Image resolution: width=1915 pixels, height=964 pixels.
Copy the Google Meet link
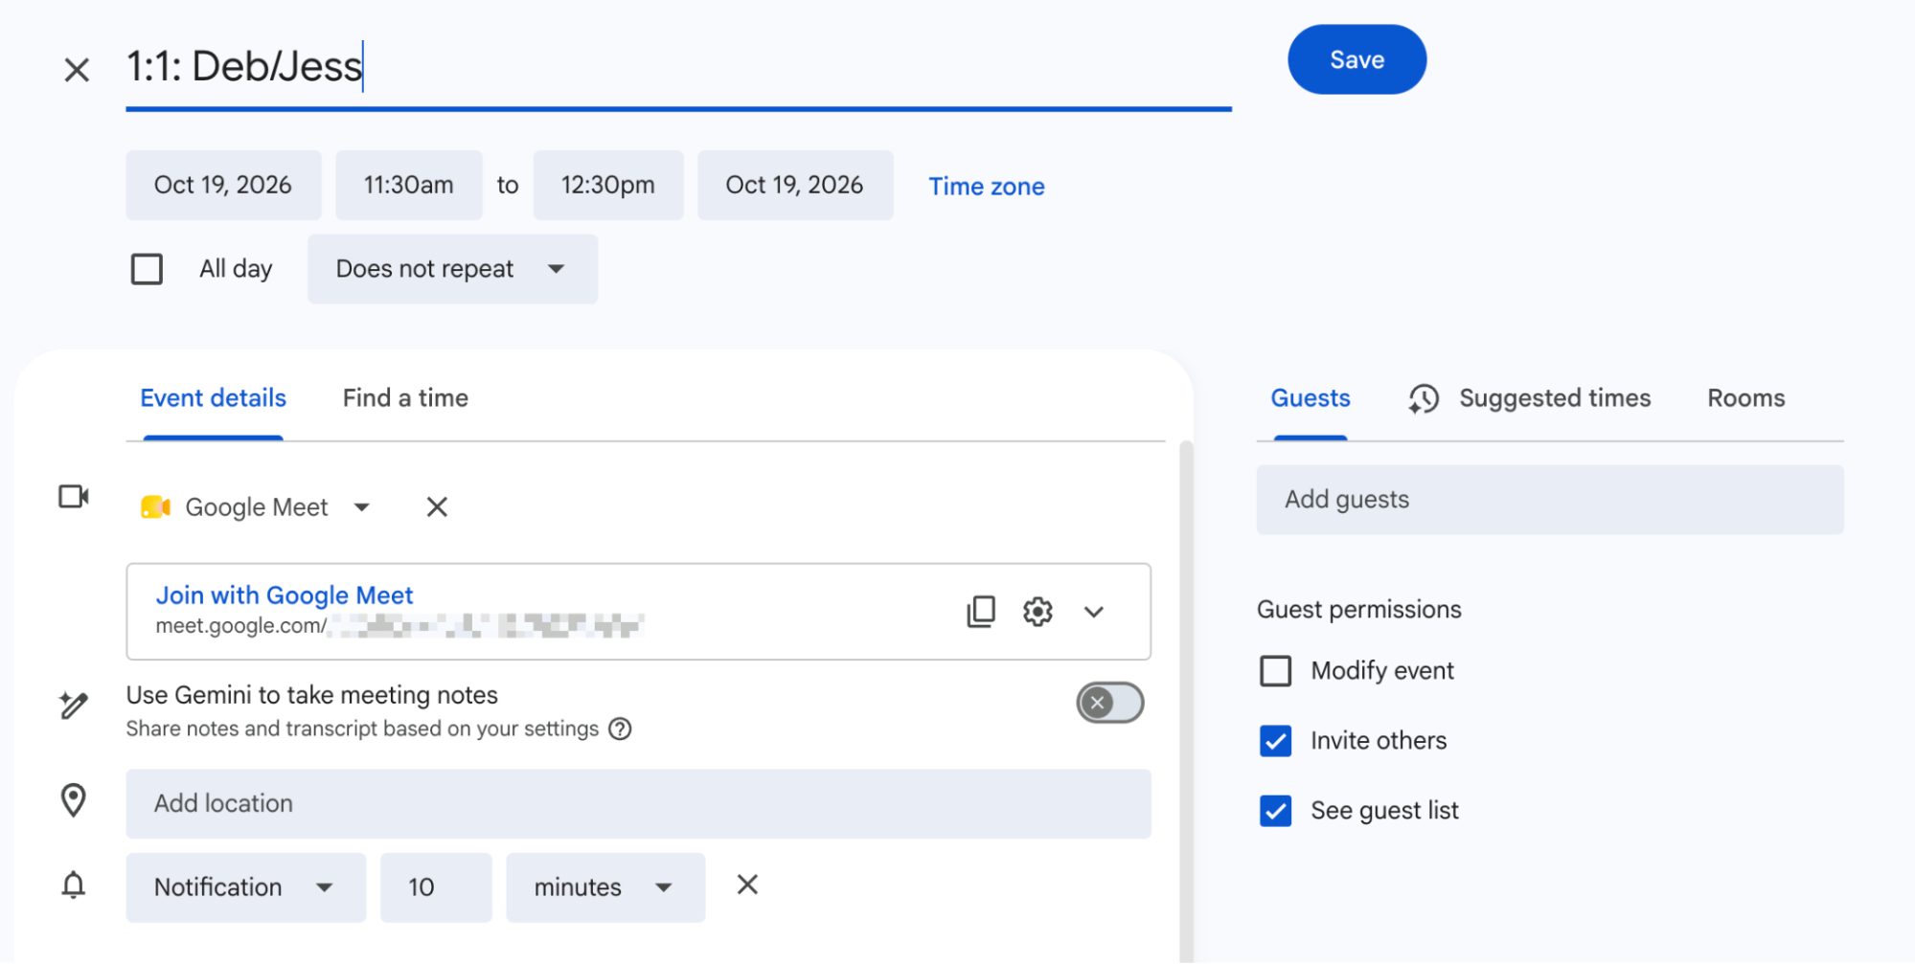coord(981,612)
